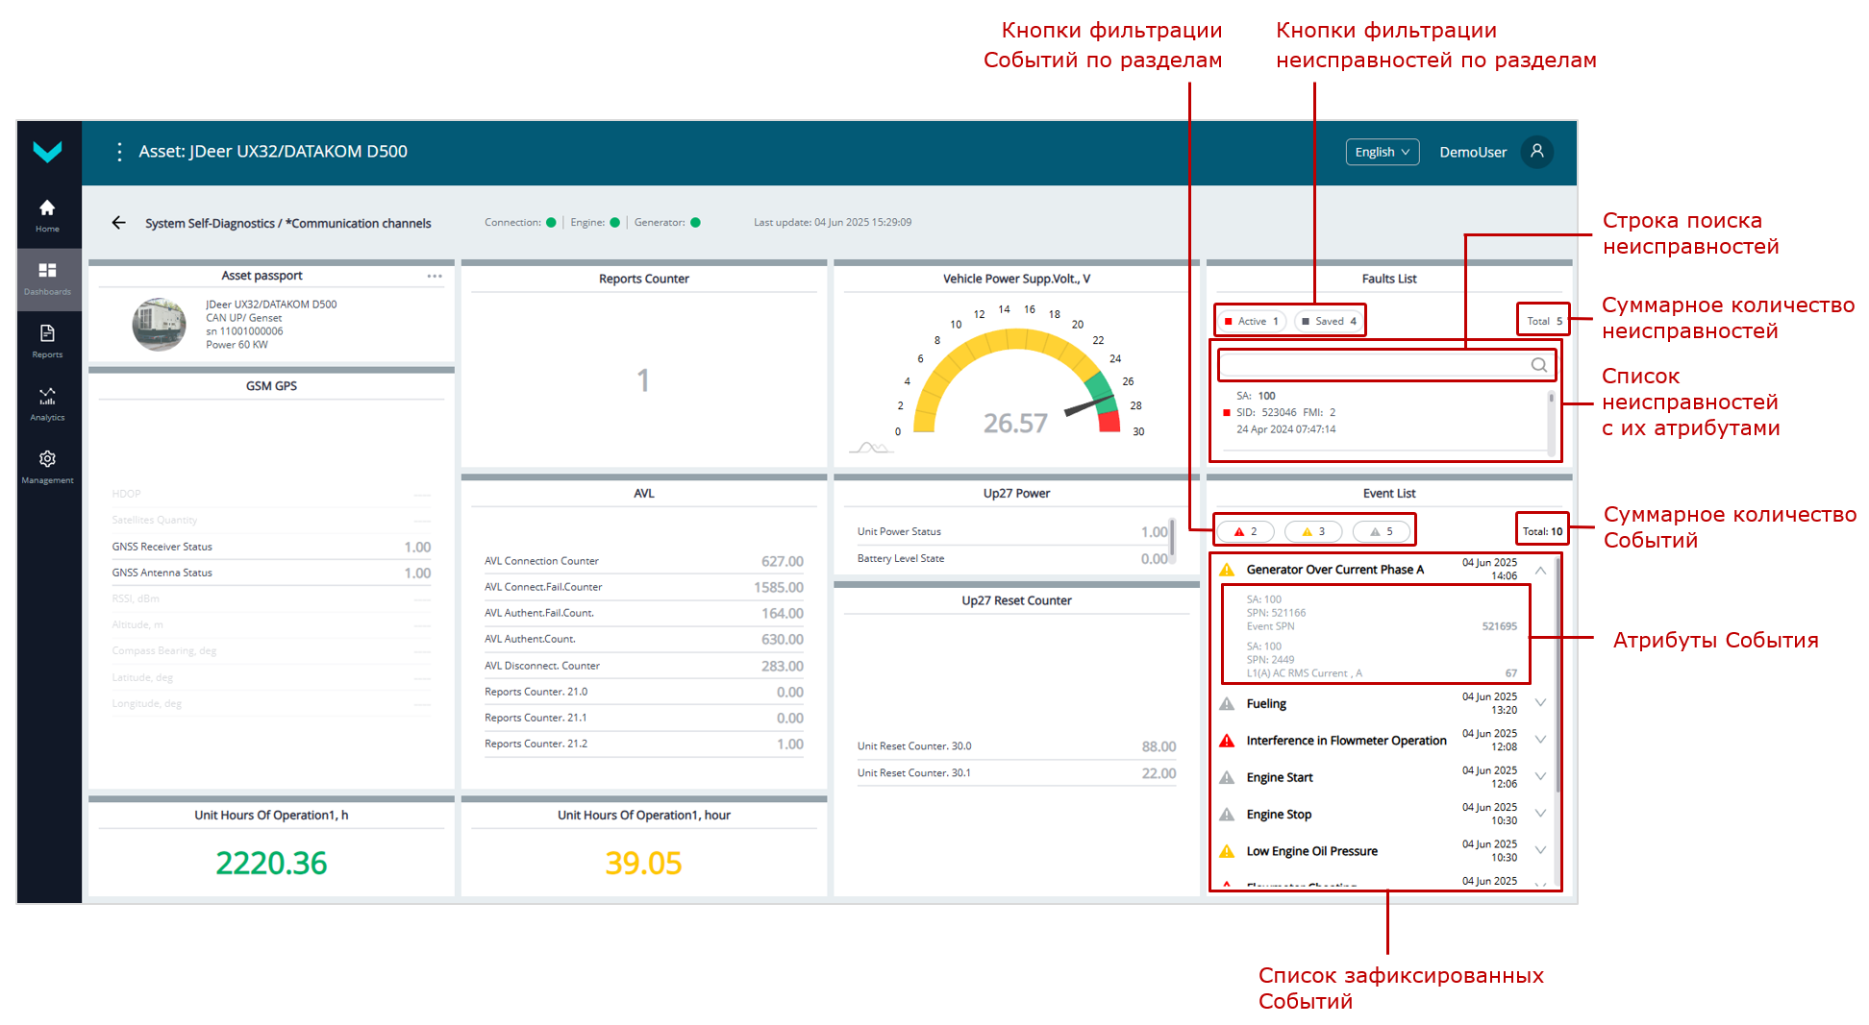Select the Home icon in the sidebar
The image size is (1869, 1025).
pos(48,213)
